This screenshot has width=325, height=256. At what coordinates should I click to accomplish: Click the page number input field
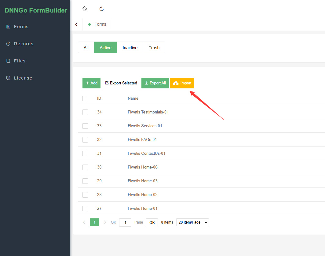(125, 223)
